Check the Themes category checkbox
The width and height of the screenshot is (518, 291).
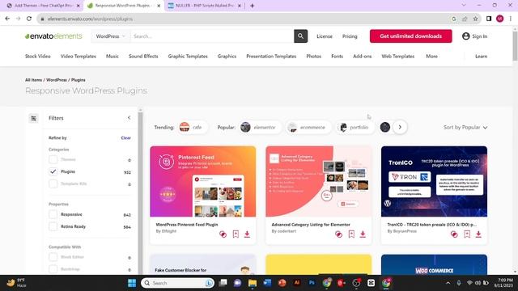point(53,160)
